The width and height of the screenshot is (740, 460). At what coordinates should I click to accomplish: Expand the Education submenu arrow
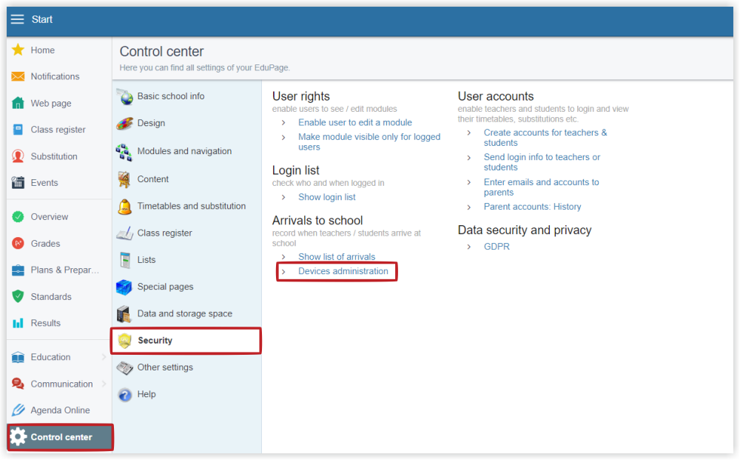[x=104, y=357]
